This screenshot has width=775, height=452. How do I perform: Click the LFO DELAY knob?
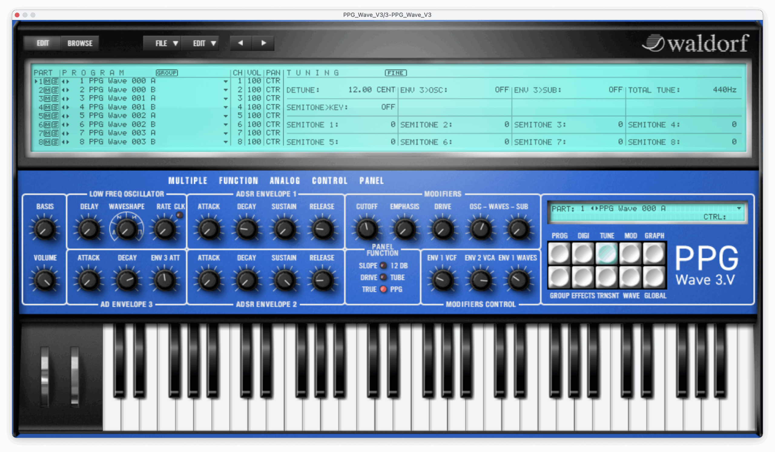[89, 229]
